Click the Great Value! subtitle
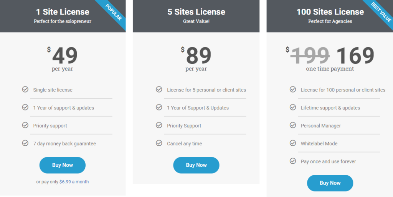393x197 pixels. click(x=196, y=21)
